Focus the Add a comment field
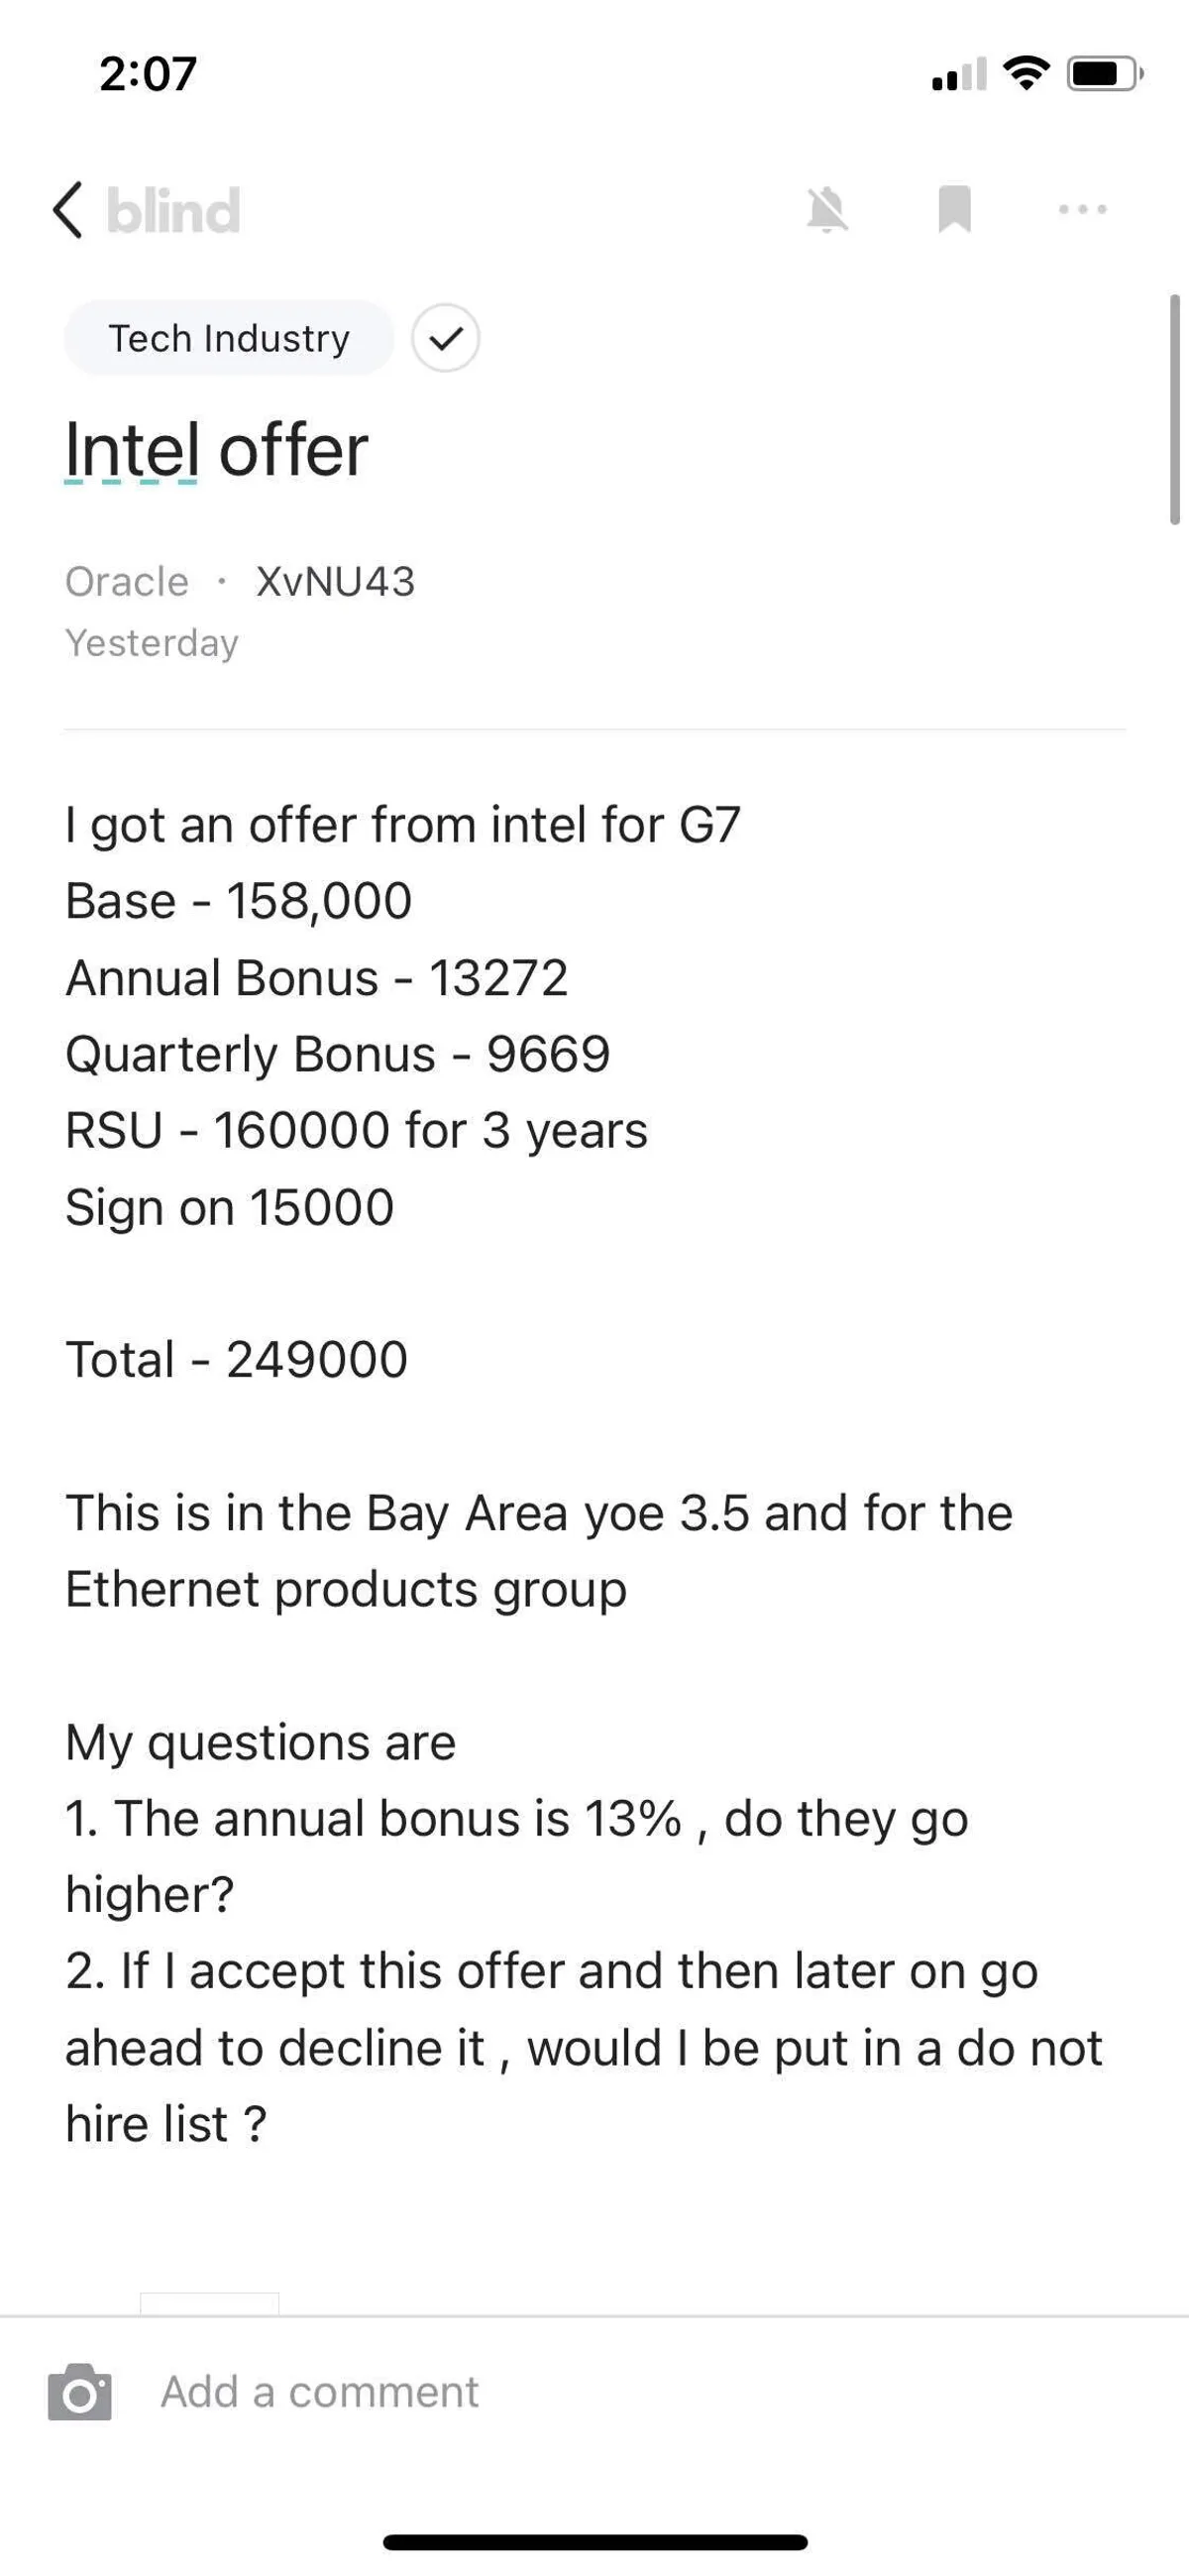Screen dimensions: 1189x2575 click(x=320, y=2392)
